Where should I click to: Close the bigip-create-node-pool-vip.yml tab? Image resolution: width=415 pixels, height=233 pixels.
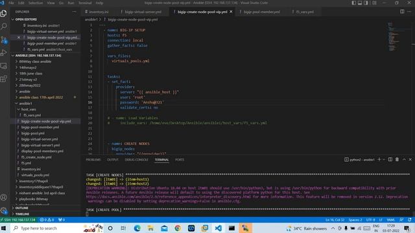pyautogui.click(x=231, y=12)
